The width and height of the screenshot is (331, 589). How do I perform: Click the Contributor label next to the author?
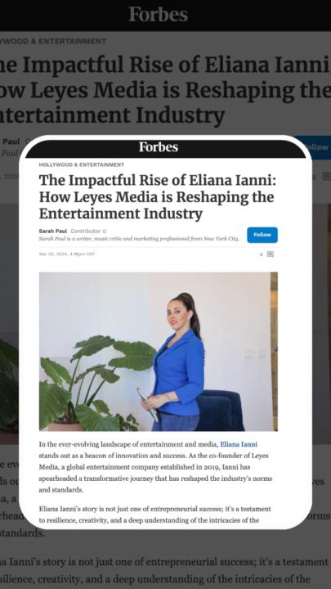[86, 231]
